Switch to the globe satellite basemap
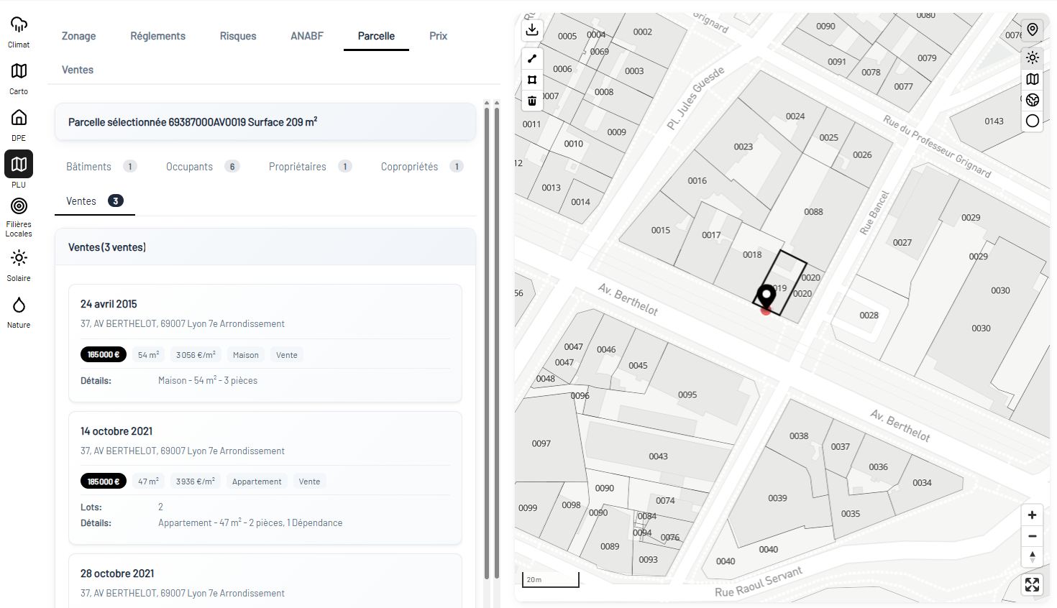The height and width of the screenshot is (608, 1057). point(1033,100)
